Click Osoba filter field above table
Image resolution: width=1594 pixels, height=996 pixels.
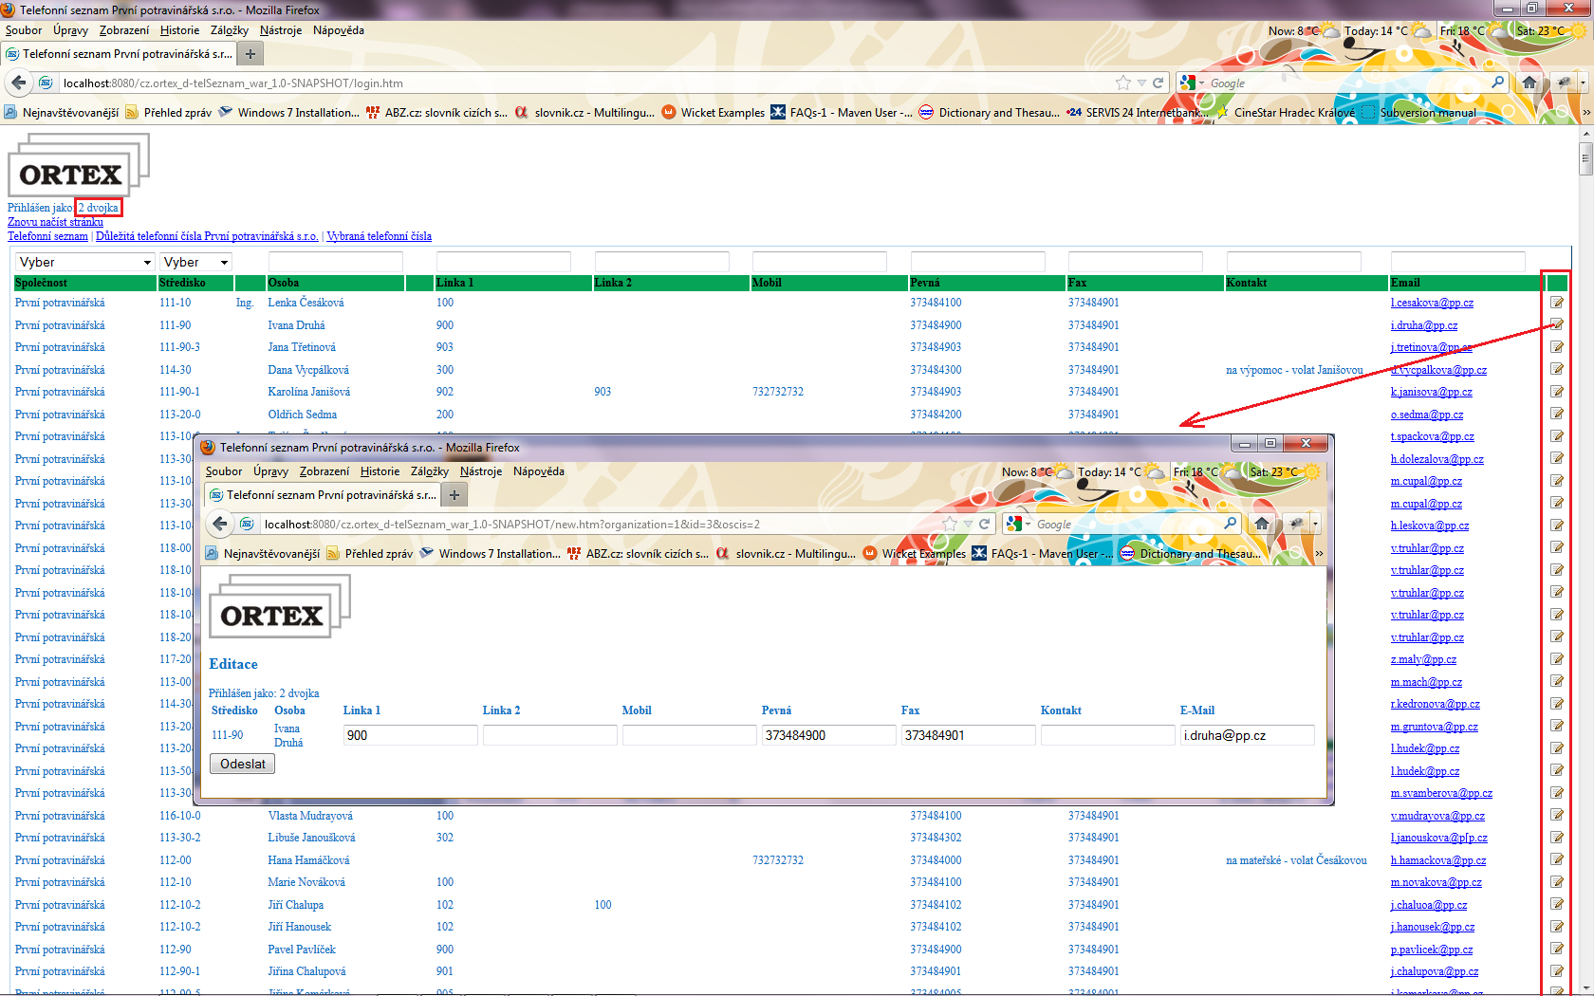(336, 262)
